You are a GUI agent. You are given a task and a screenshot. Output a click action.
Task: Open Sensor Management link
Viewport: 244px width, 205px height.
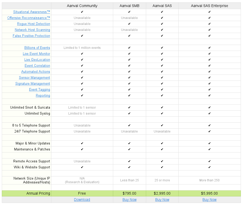click(35, 78)
